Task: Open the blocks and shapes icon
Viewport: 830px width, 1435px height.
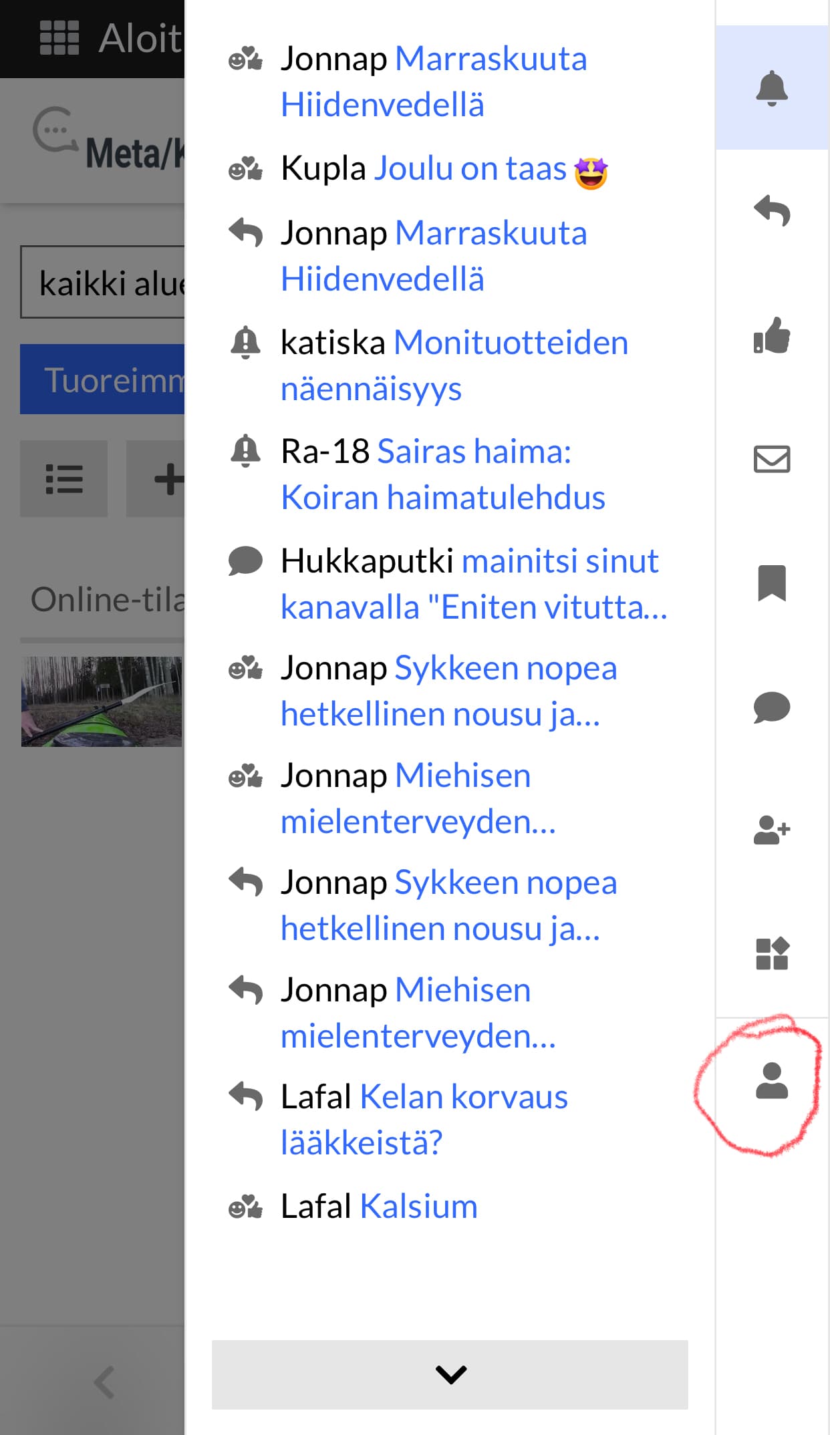Action: click(772, 953)
